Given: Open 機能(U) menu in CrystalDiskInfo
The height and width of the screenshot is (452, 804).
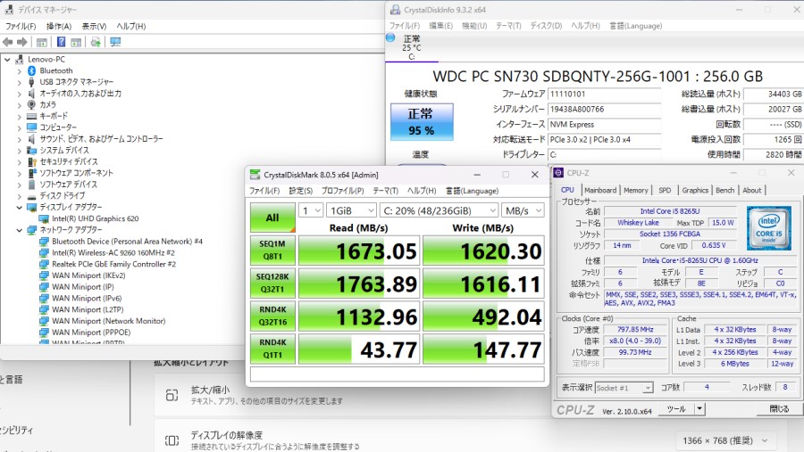Looking at the screenshot, I should 474,26.
